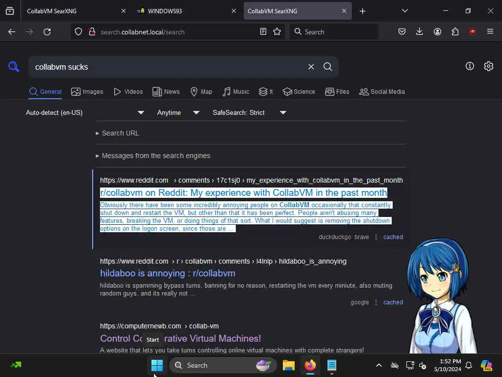
Task: Open the muted volume tray icon
Action: click(x=423, y=365)
